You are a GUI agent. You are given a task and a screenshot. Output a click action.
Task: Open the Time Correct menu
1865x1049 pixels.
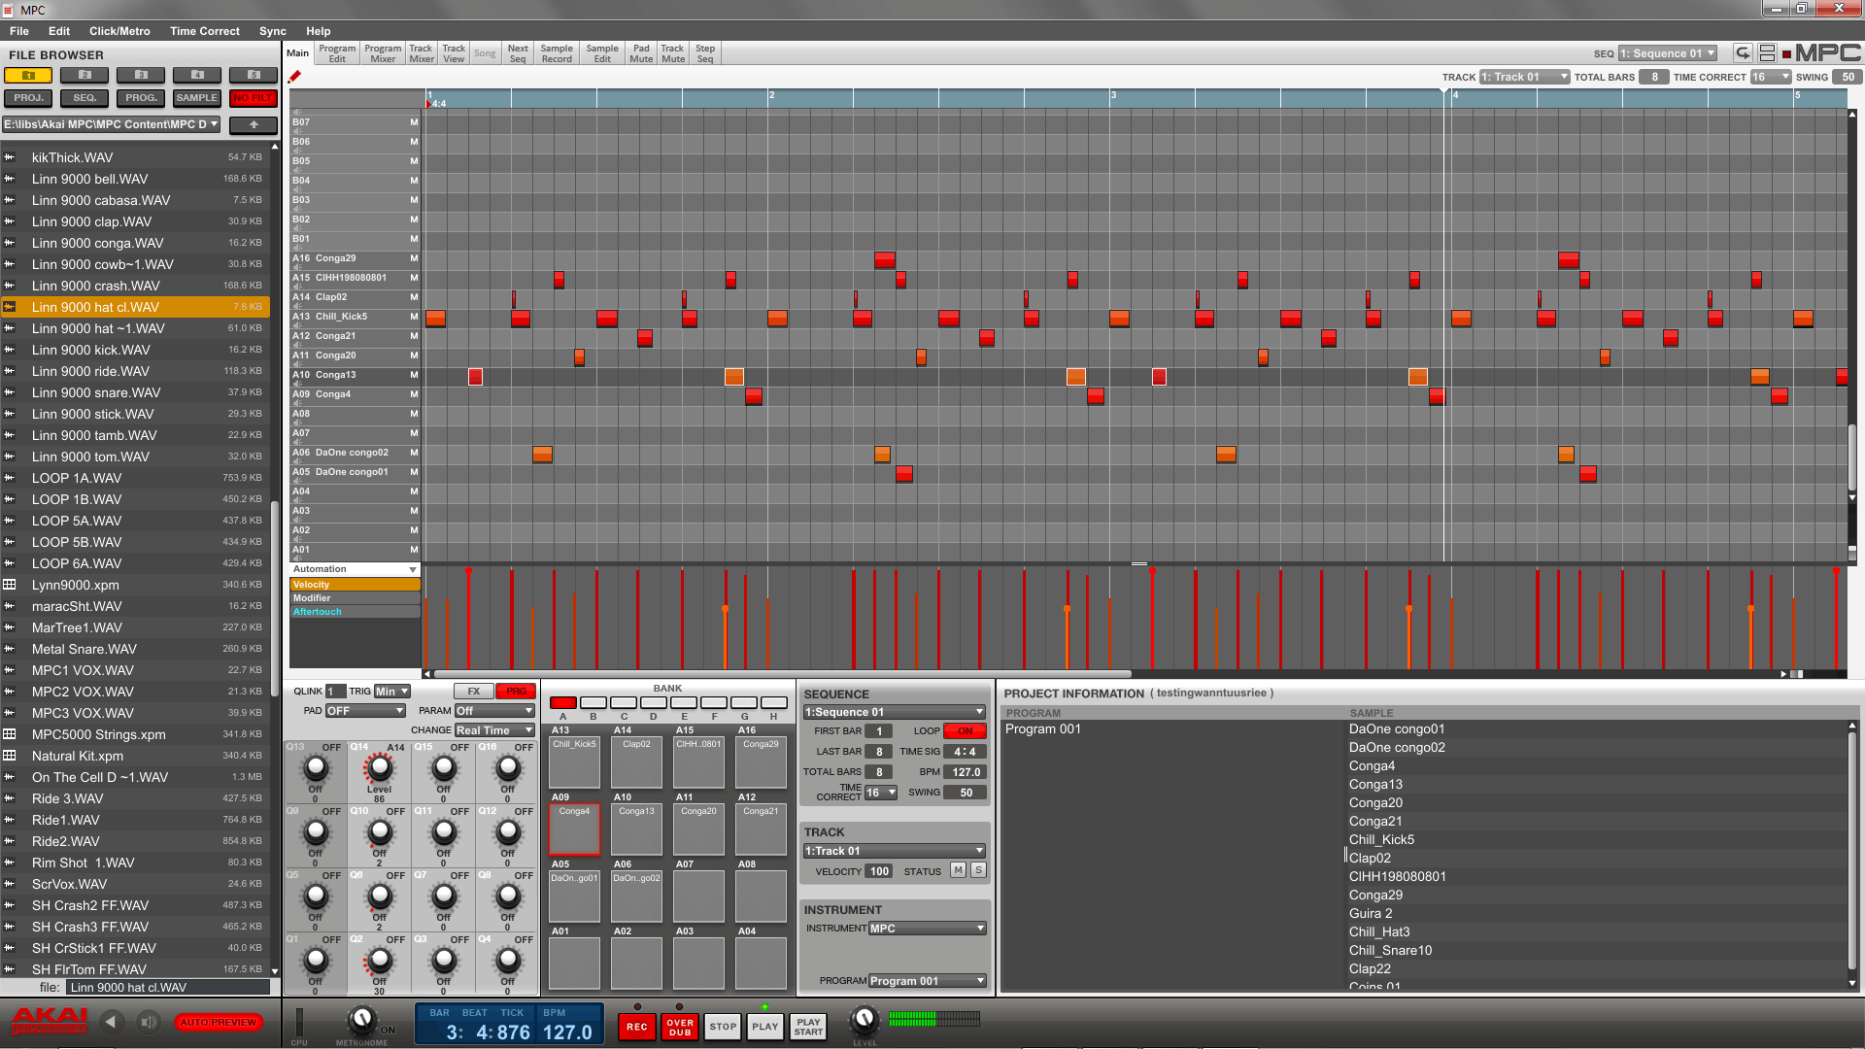(x=204, y=31)
